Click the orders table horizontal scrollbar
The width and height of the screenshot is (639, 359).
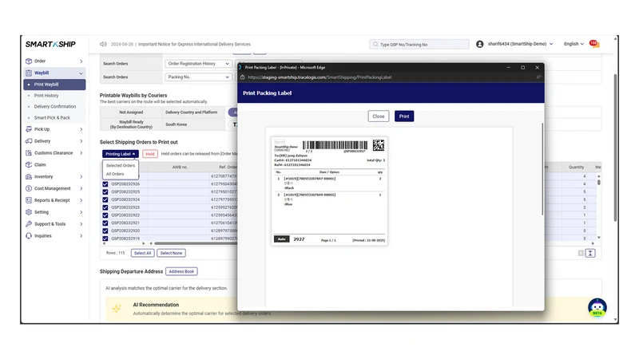pos(195,243)
